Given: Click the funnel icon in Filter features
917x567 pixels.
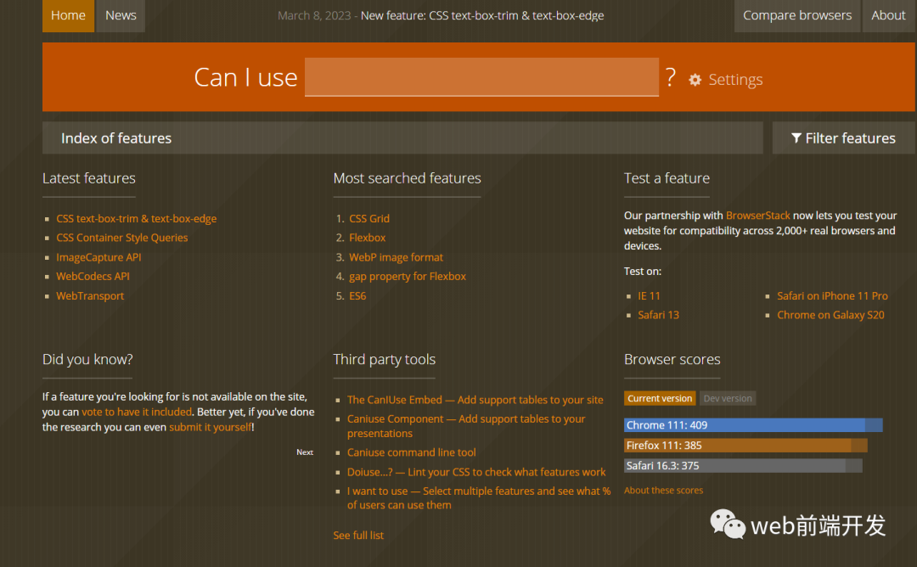Looking at the screenshot, I should coord(796,138).
